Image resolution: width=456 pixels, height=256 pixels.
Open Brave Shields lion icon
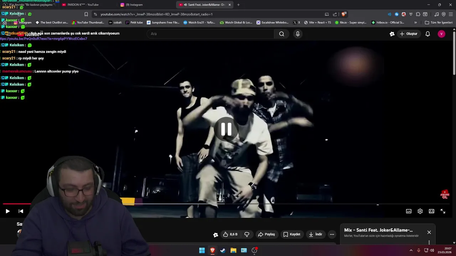coord(343,14)
